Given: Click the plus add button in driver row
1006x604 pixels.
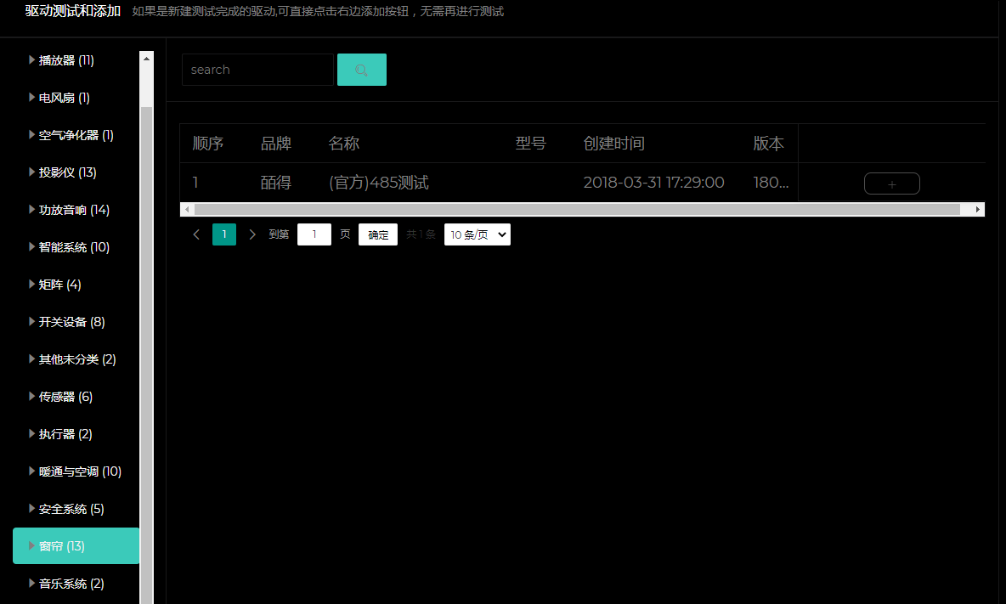Looking at the screenshot, I should coord(891,183).
